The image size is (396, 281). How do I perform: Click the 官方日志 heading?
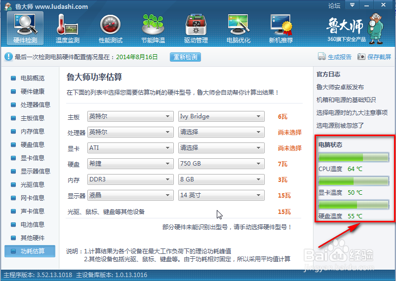[328, 74]
